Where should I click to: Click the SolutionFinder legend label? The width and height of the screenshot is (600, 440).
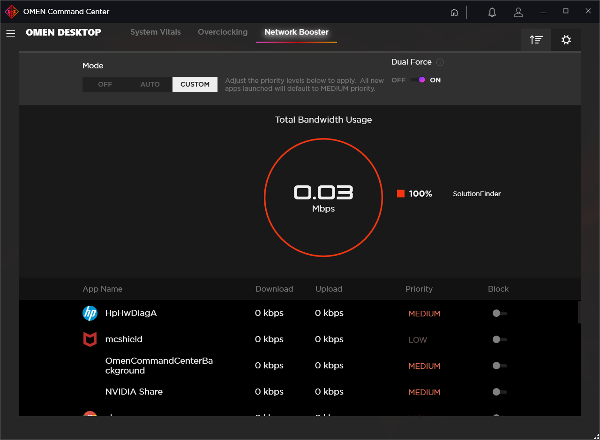pos(477,194)
